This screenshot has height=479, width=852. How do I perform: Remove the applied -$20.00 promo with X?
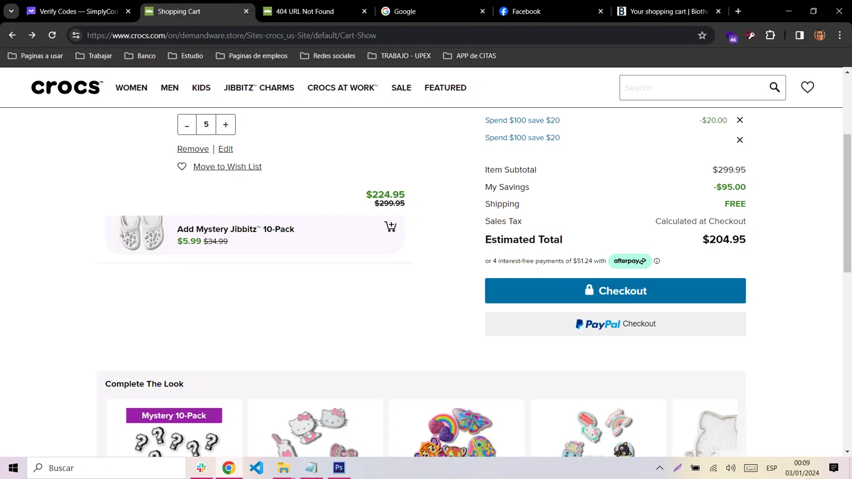coord(740,120)
